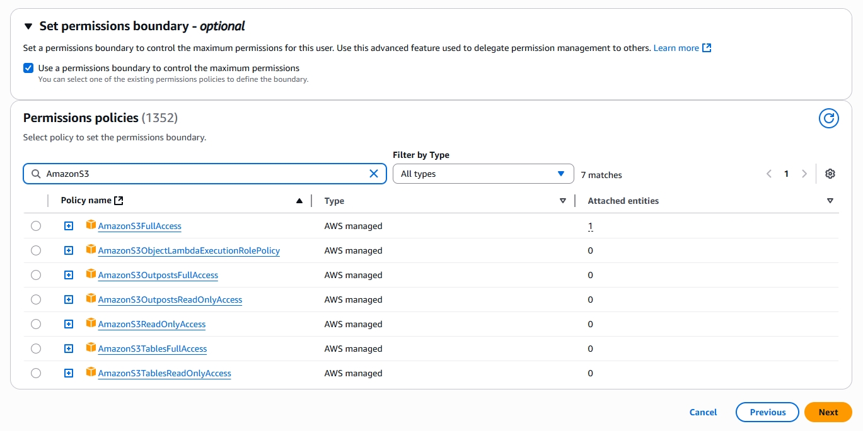863x431 pixels.
Task: Expand AmazonS3FullAccess policy details
Action: pyautogui.click(x=69, y=226)
